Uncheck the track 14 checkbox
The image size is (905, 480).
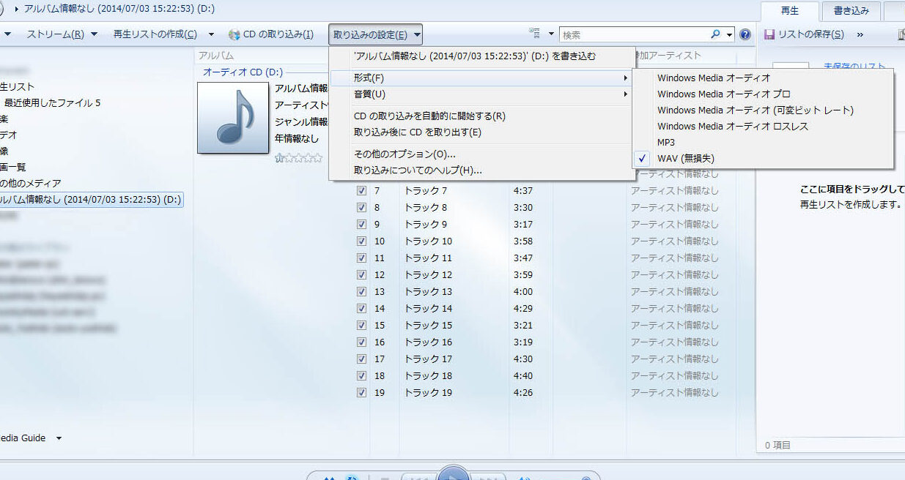[x=361, y=308]
